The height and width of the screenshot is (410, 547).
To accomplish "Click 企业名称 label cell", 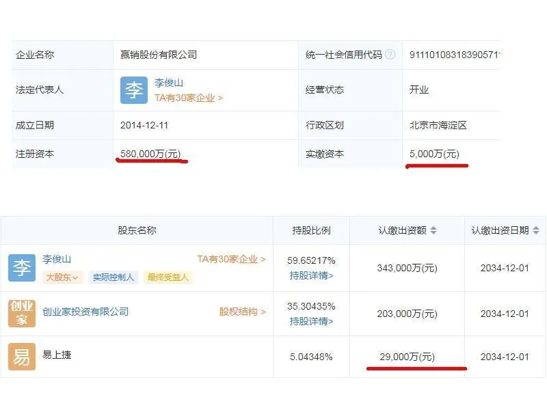I will tap(62, 55).
